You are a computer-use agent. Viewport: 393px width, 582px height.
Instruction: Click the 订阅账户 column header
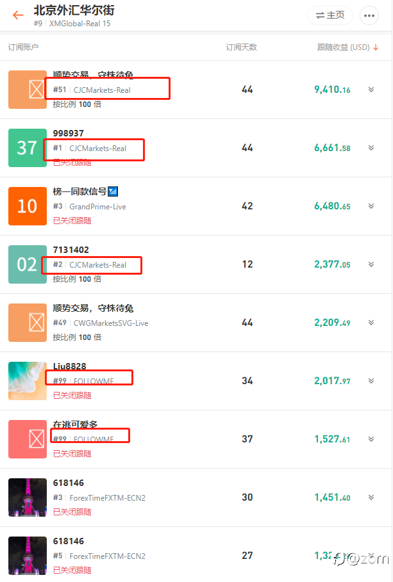point(24,47)
